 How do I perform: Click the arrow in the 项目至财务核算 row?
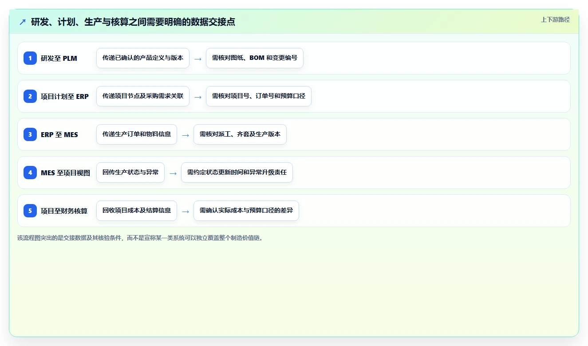[185, 211]
